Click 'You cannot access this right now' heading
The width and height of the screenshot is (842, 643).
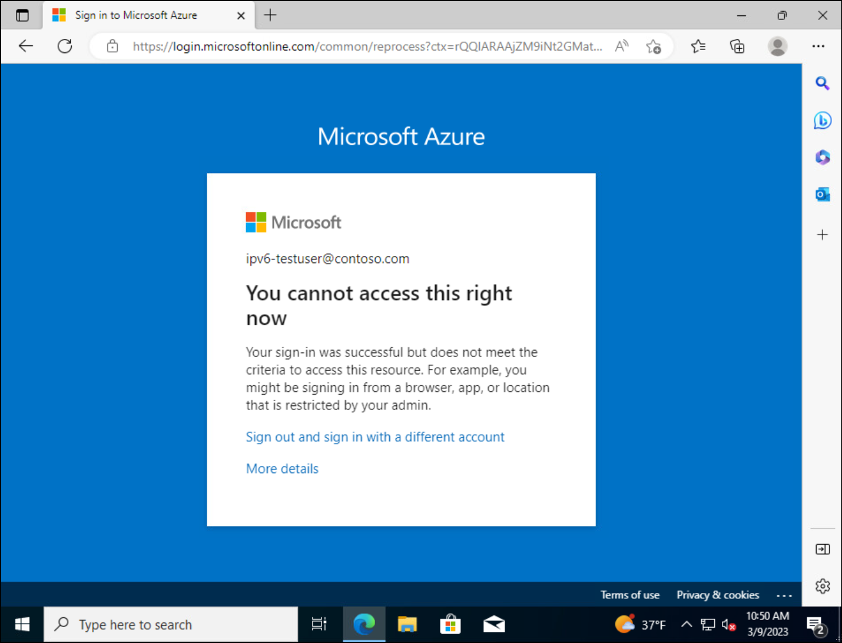(x=379, y=305)
